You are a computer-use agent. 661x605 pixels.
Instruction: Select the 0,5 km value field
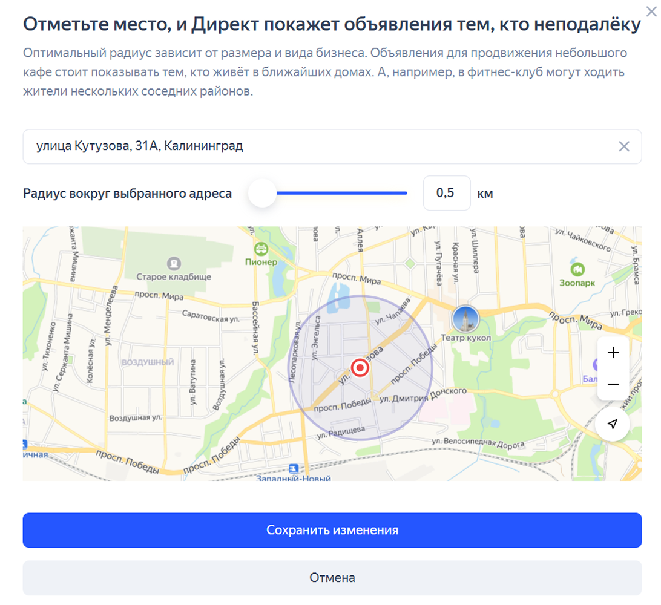[447, 192]
